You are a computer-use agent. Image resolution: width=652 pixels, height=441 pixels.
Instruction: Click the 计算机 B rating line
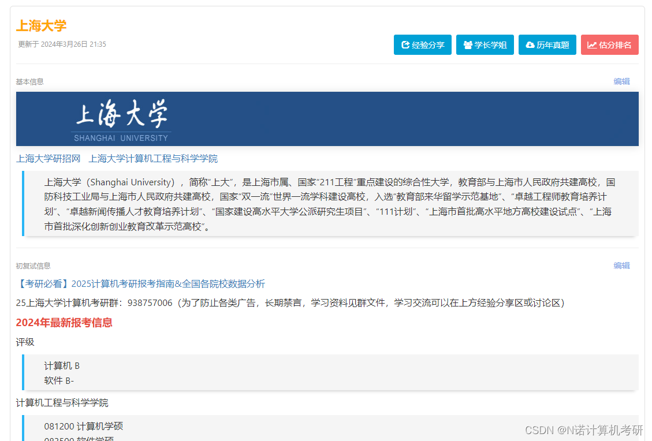pos(62,366)
